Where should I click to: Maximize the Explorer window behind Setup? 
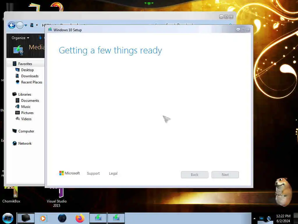point(226,17)
